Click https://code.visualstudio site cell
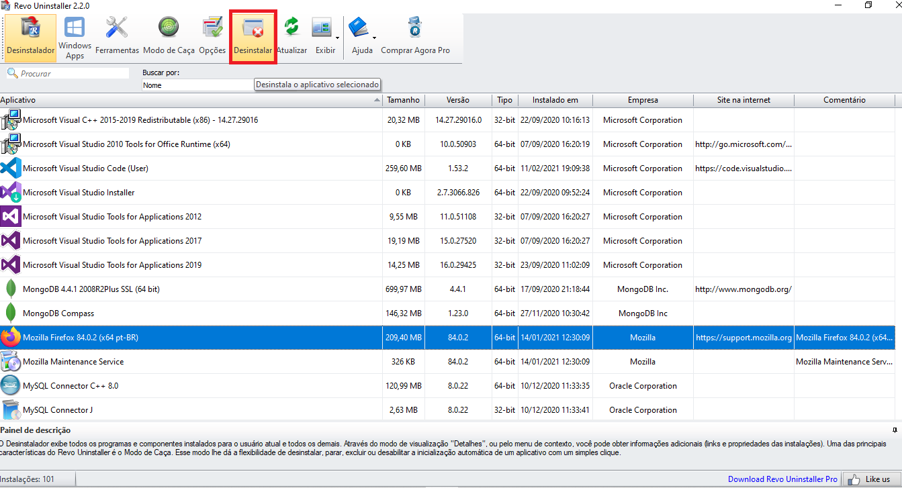The width and height of the screenshot is (902, 488). (743, 168)
